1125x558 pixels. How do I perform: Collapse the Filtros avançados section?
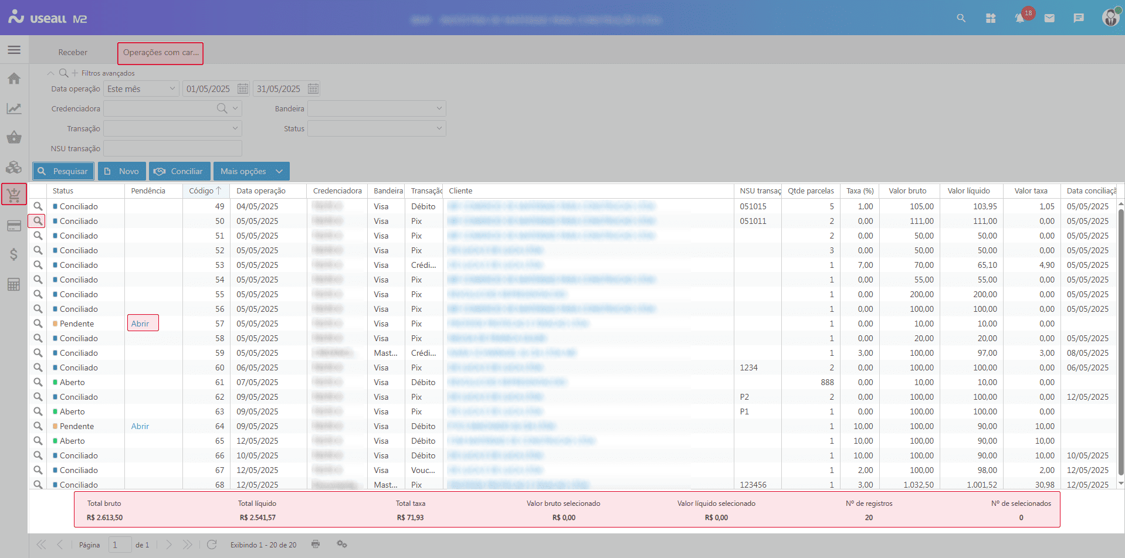(x=50, y=73)
